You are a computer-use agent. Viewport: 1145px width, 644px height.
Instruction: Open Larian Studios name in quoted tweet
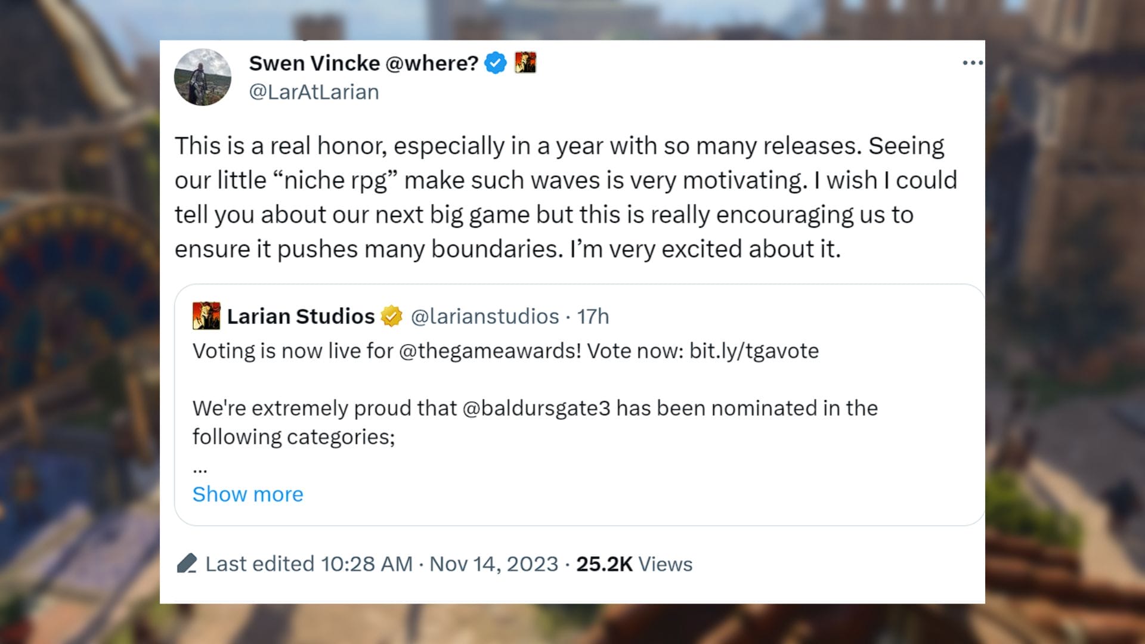click(x=301, y=316)
